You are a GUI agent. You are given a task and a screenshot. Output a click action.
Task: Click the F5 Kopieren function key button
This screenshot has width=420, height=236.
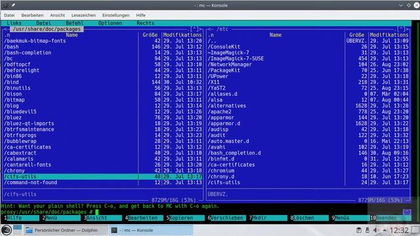pos(186,218)
